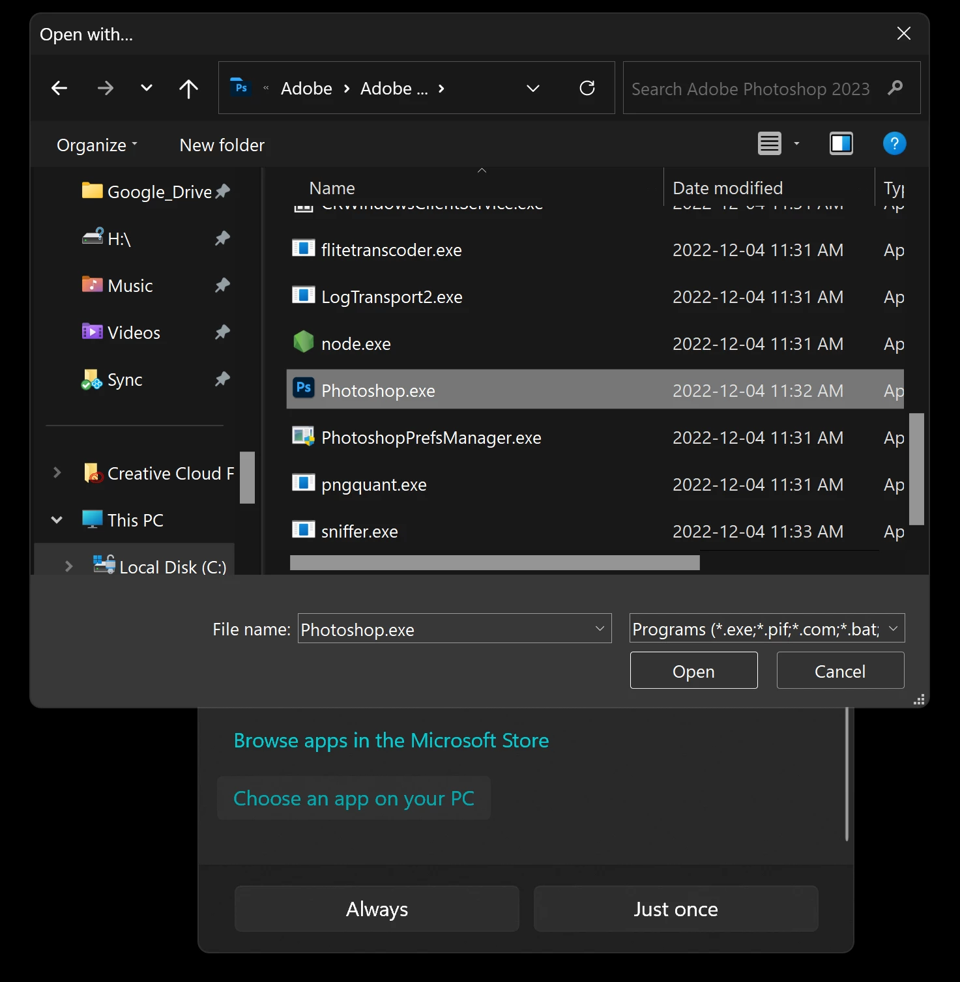Unpin Google_Drive using its pin icon

222,192
